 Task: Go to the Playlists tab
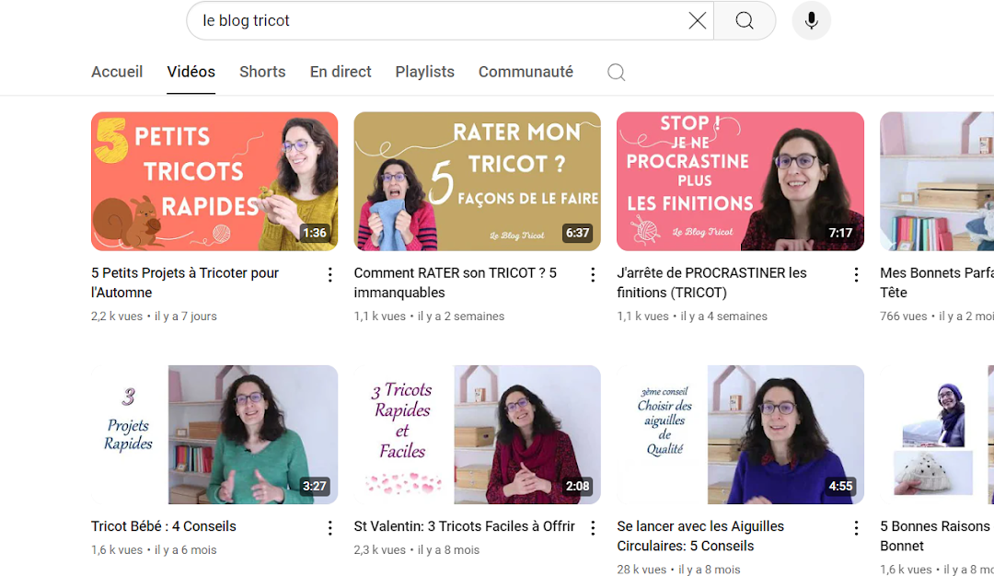[x=424, y=72]
